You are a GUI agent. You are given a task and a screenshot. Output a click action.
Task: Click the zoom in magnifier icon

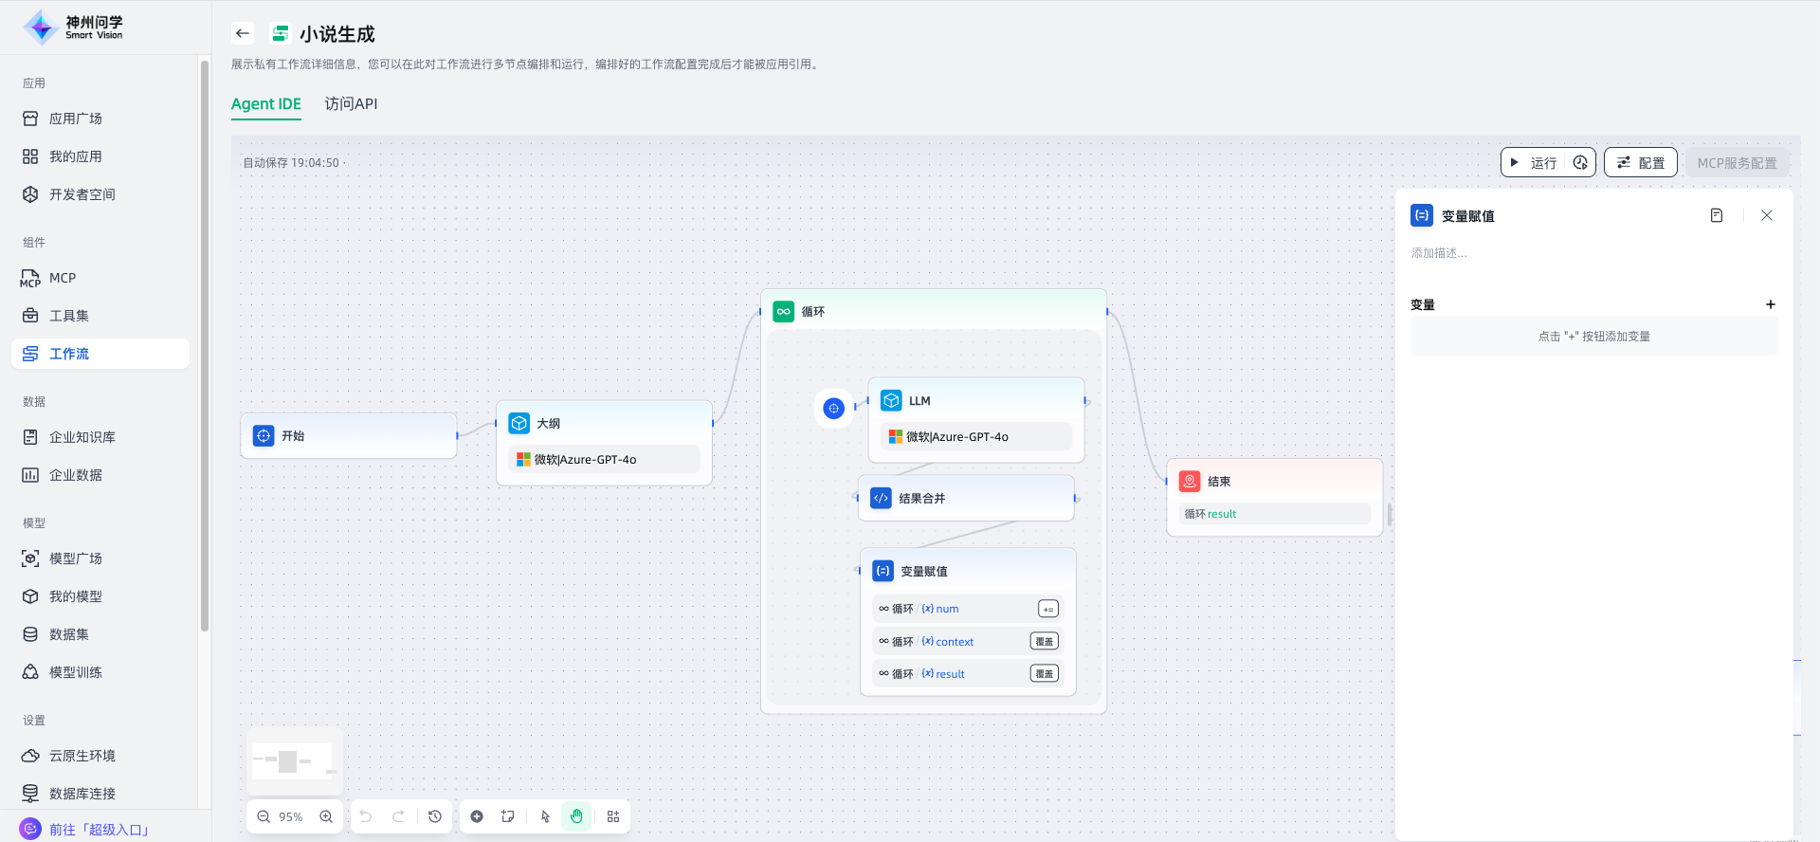click(326, 816)
